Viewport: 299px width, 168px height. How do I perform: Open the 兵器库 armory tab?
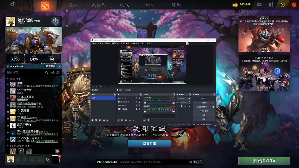pyautogui.click(x=99, y=5)
